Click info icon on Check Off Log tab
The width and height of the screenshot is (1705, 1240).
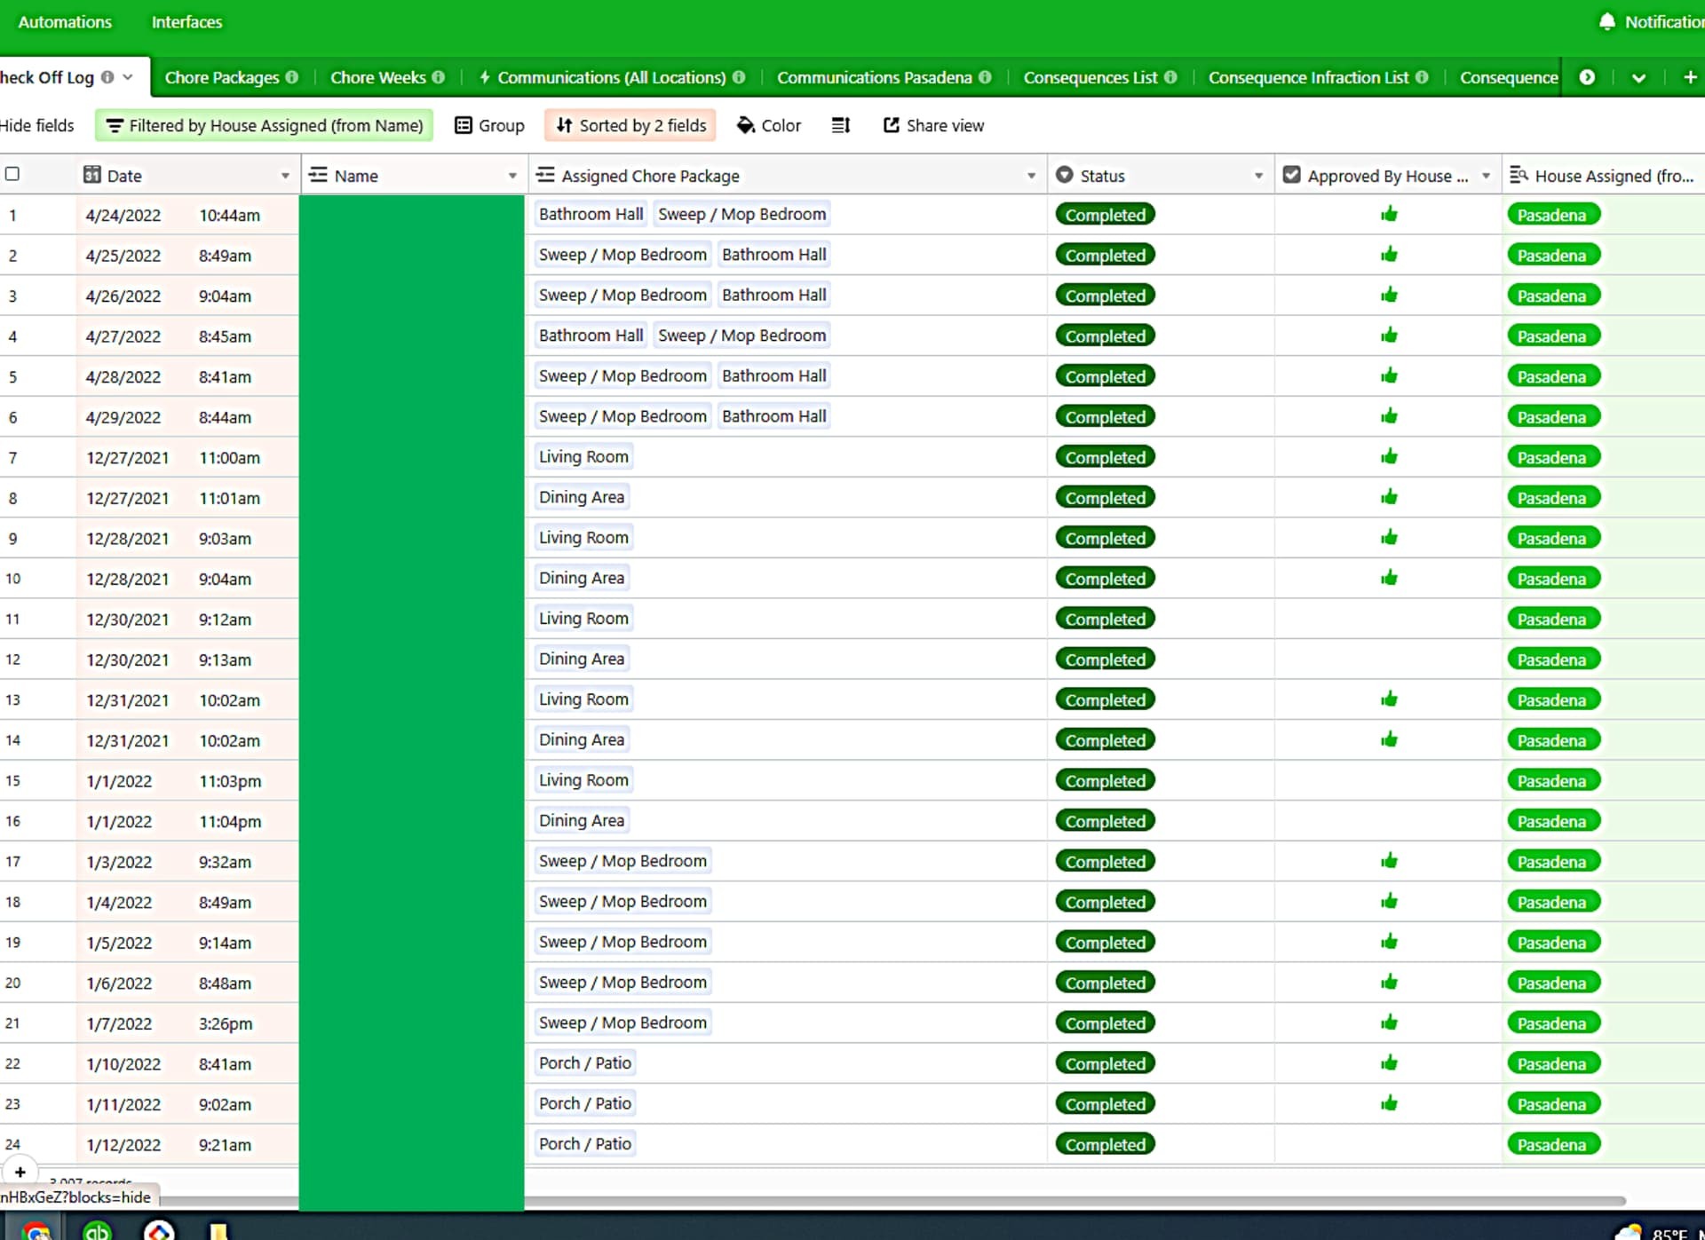click(x=107, y=77)
